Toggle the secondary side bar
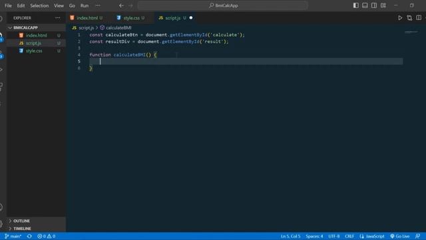426x240 pixels. [374, 5]
